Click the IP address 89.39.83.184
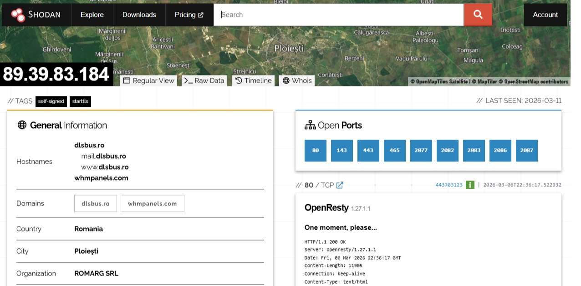This screenshot has width=581, height=286. (x=56, y=74)
